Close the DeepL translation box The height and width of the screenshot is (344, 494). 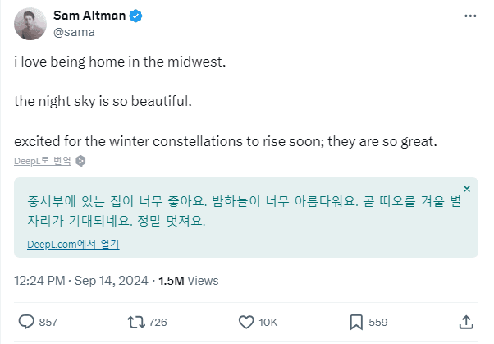[467, 189]
